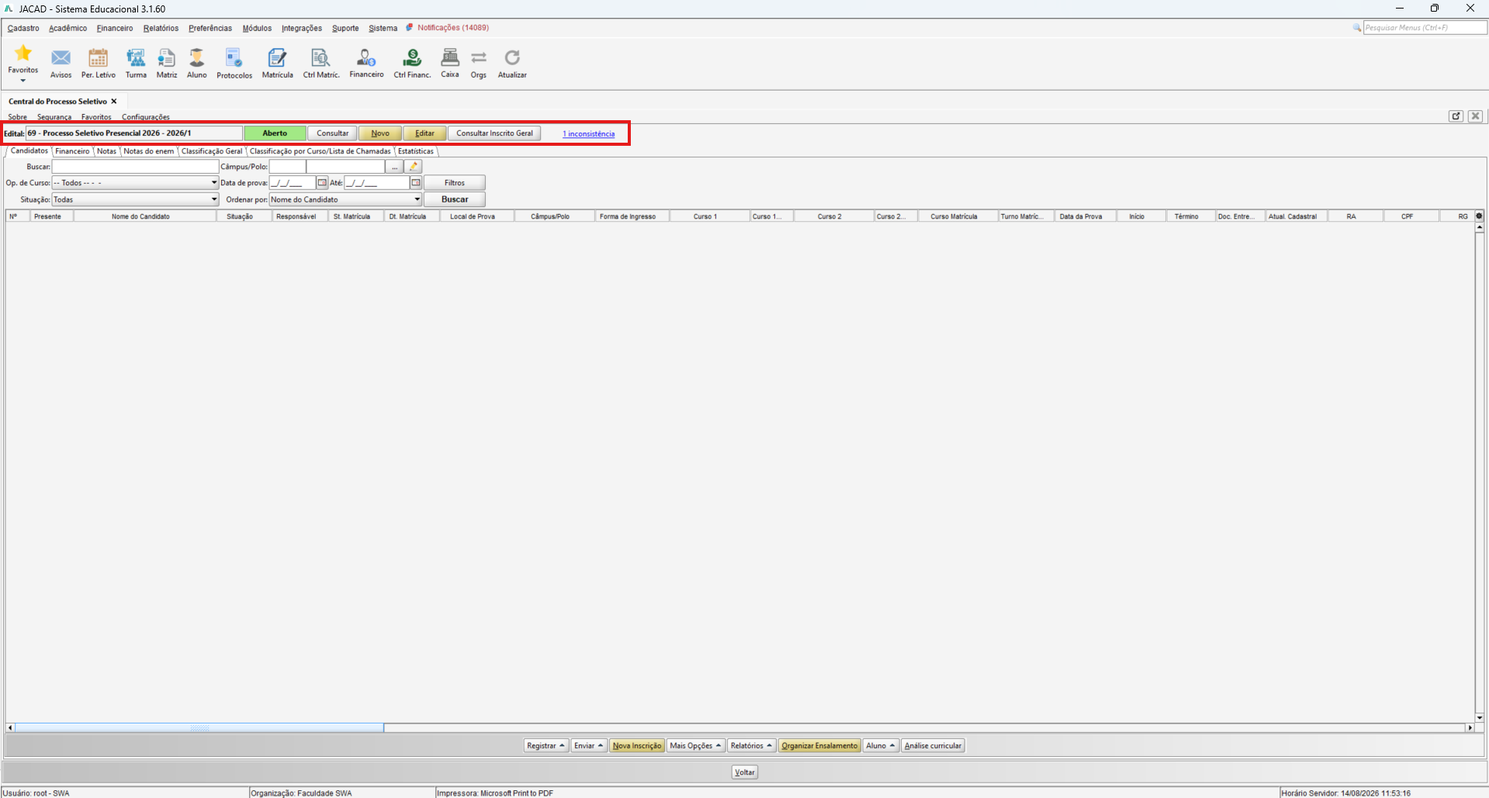Open the Ctrl Matric. toolbar icon
Screen dimensions: 1489x798
[321, 58]
